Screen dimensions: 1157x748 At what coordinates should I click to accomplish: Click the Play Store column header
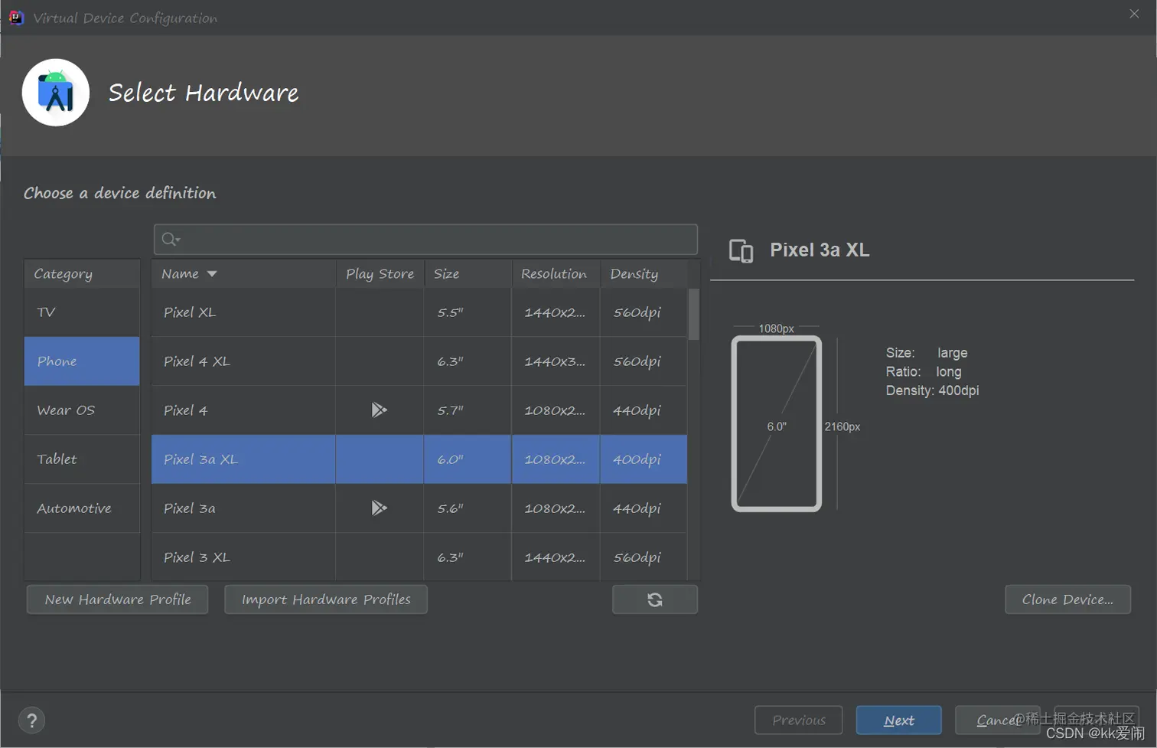380,273
